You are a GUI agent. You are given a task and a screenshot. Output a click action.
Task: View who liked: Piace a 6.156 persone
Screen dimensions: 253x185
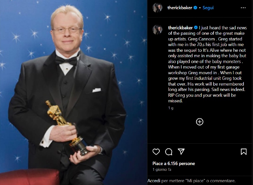tap(174, 164)
